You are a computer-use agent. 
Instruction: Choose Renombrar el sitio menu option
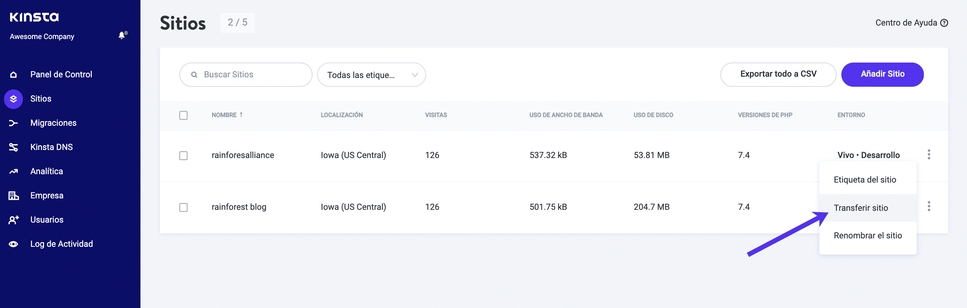pyautogui.click(x=867, y=235)
